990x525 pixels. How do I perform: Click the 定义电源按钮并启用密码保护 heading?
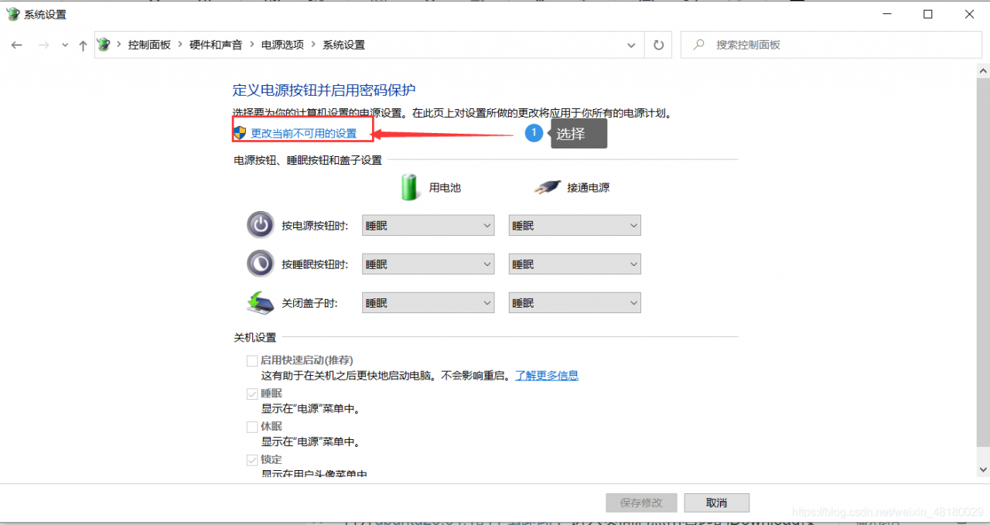point(324,90)
